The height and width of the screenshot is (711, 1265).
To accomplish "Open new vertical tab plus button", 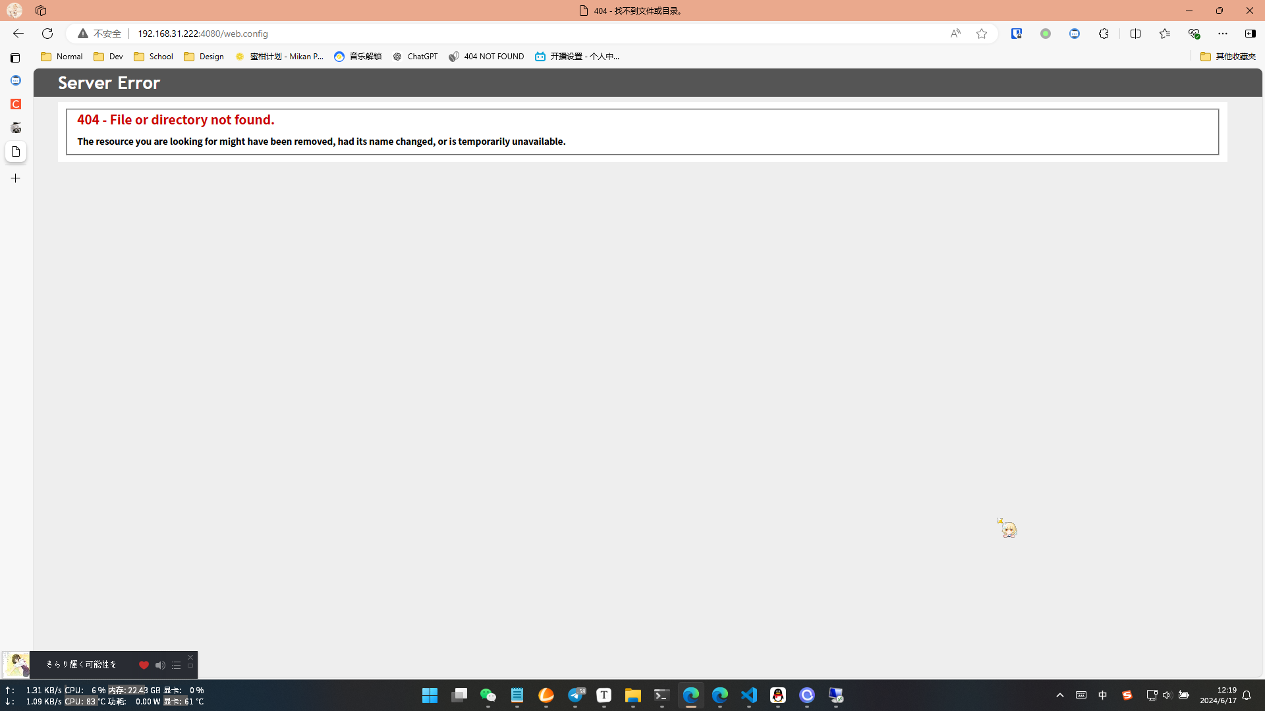I will pyautogui.click(x=16, y=178).
